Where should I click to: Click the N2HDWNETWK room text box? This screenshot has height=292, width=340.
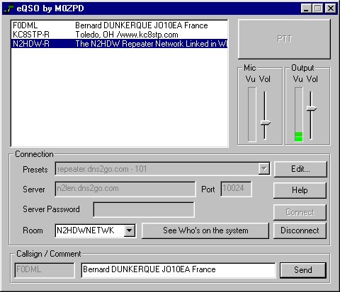90,230
